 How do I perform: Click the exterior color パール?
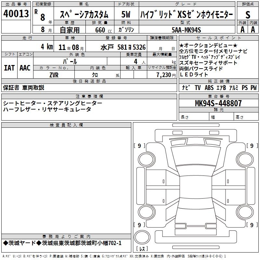point(70,61)
